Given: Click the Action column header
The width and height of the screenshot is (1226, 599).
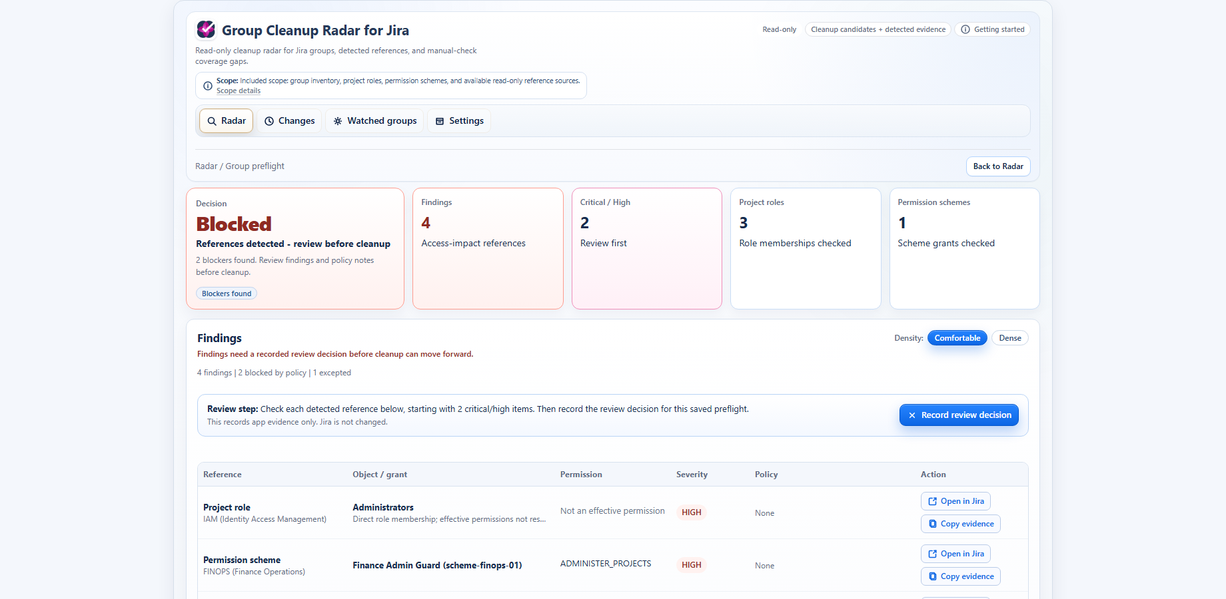Looking at the screenshot, I should [x=933, y=475].
